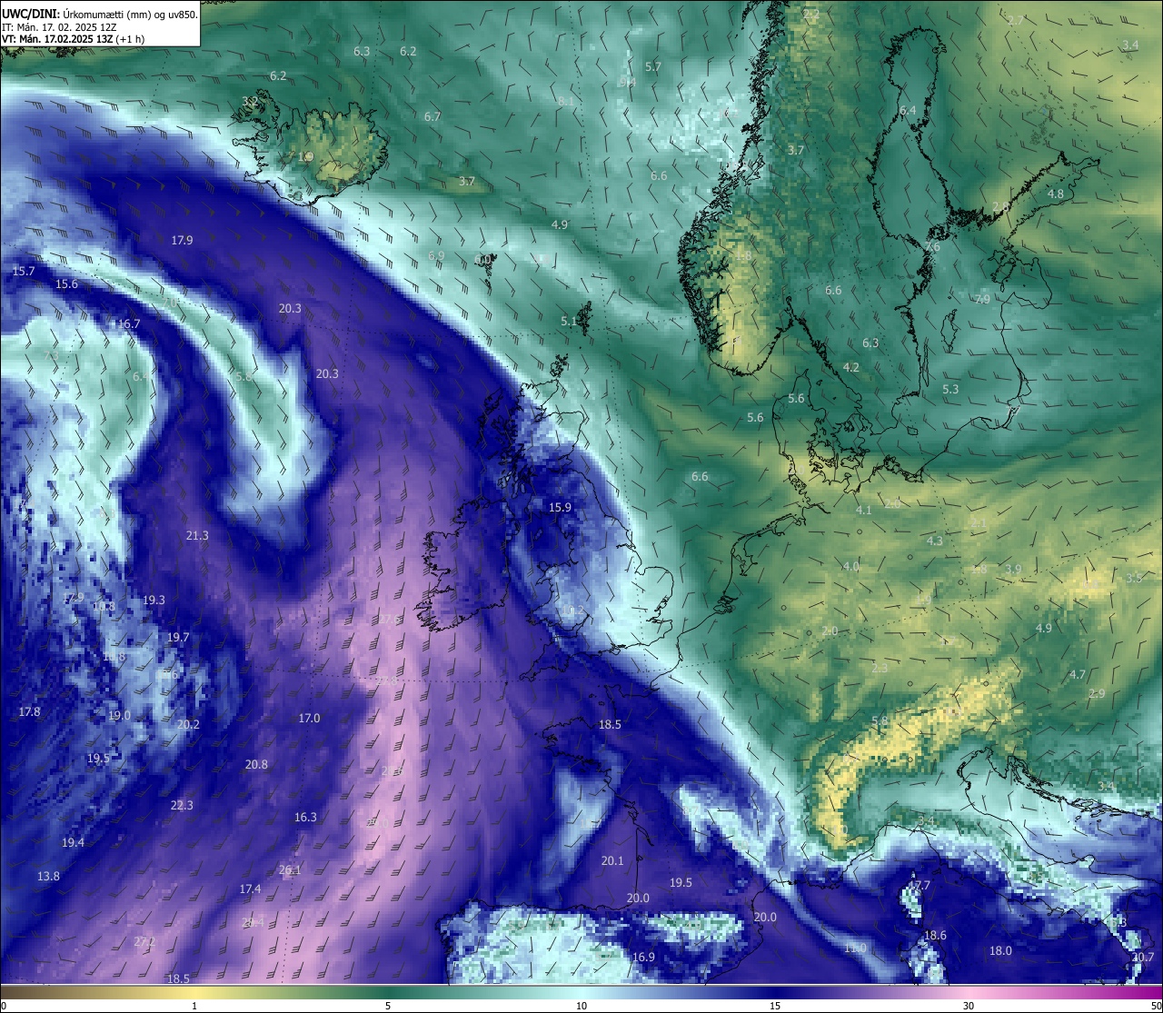The image size is (1163, 1013).
Task: Click the map value 15.7
Action: click(24, 272)
